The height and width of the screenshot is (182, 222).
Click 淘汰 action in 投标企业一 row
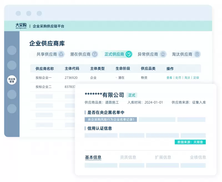tap(187, 78)
